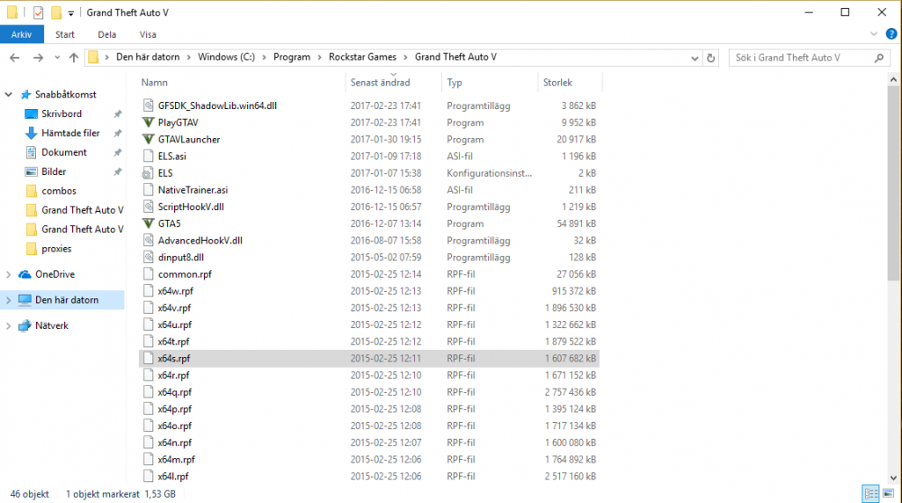
Task: Click the NativeTrainer.asi file icon
Action: pos(149,189)
